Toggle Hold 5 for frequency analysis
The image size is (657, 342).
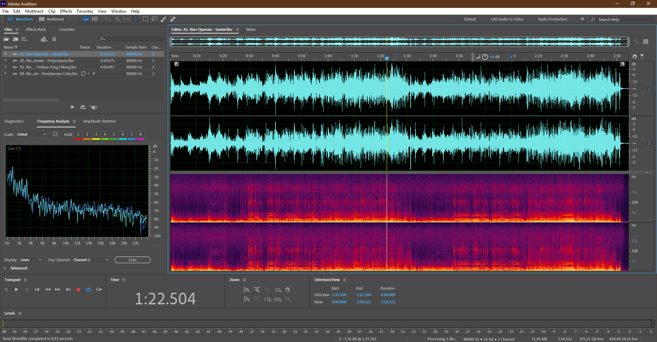point(114,135)
